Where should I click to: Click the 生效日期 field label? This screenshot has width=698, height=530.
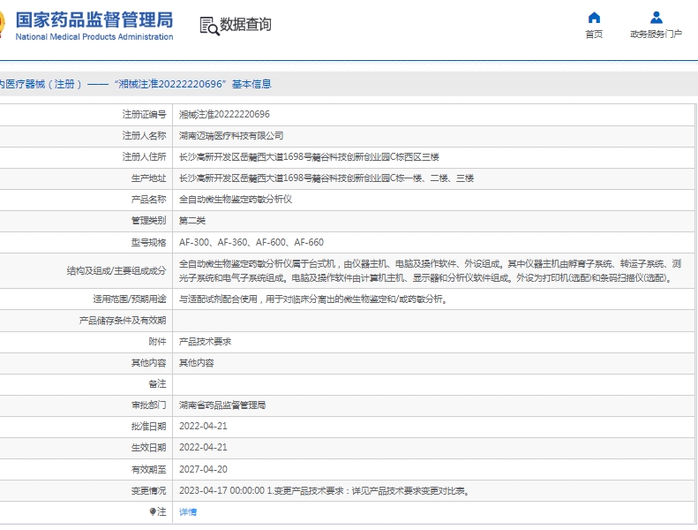(x=148, y=448)
